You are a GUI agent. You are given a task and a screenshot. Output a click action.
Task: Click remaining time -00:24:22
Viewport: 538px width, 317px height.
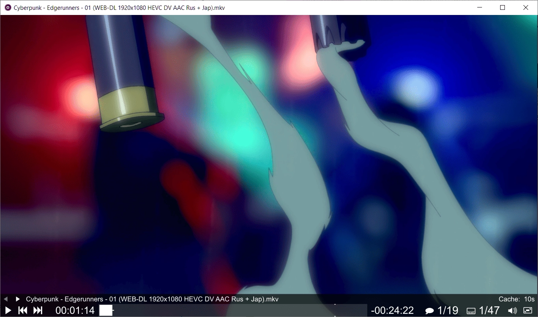click(392, 310)
